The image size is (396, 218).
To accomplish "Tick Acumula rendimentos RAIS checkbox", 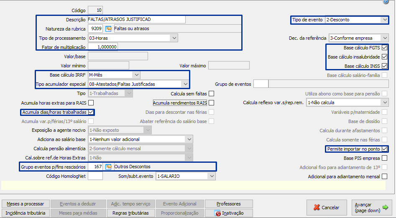I will pyautogui.click(x=212, y=103).
